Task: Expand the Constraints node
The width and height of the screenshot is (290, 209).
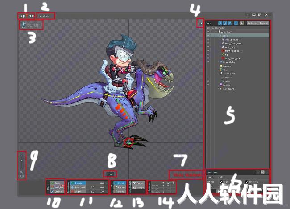Action: click(x=218, y=89)
